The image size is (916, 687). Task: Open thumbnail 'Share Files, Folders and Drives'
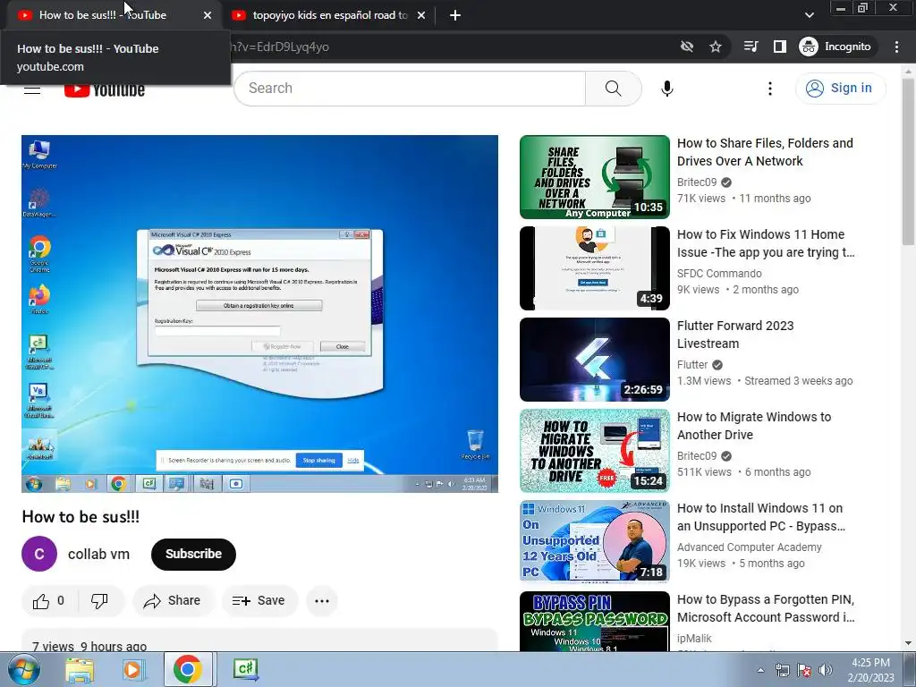point(595,177)
